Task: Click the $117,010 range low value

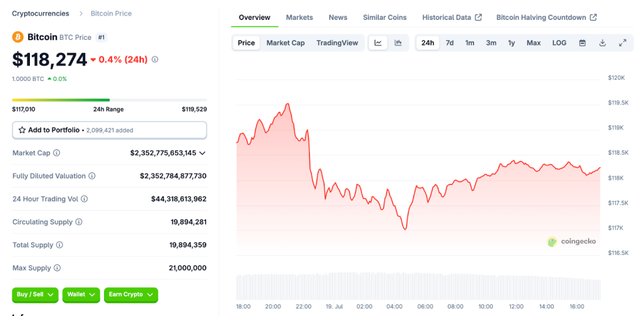Action: (x=24, y=109)
